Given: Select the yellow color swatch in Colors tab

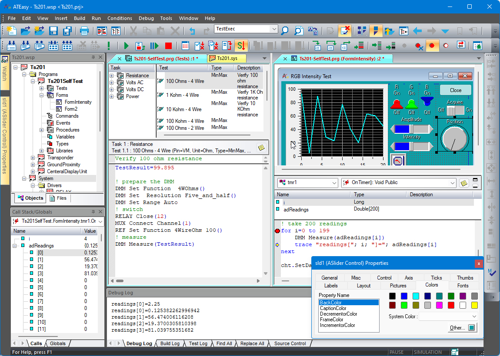Looking at the screenshot, I should coord(474,305).
